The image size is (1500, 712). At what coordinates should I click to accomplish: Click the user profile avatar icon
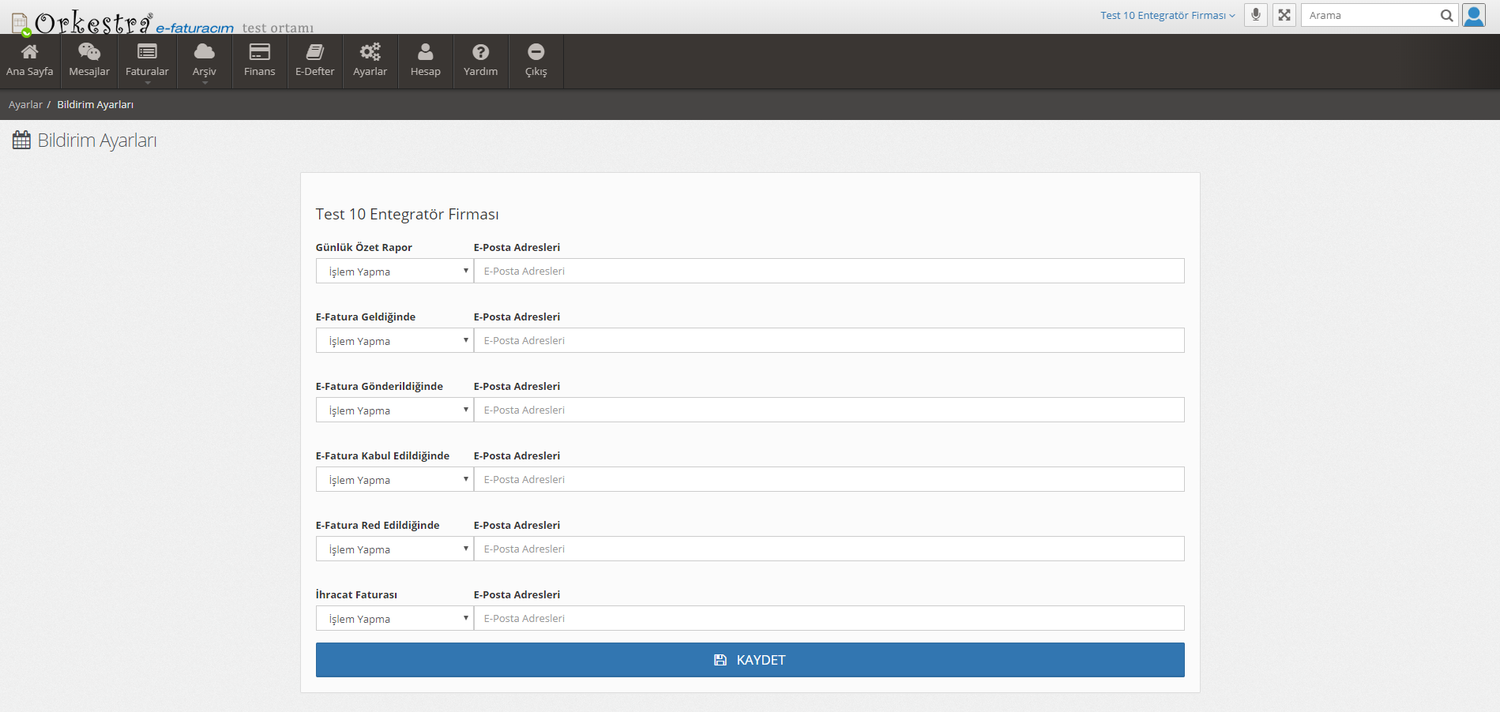click(x=1474, y=15)
